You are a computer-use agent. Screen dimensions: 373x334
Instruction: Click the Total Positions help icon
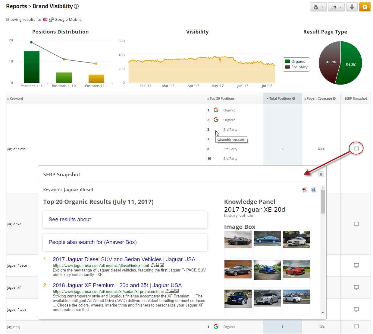[294, 98]
